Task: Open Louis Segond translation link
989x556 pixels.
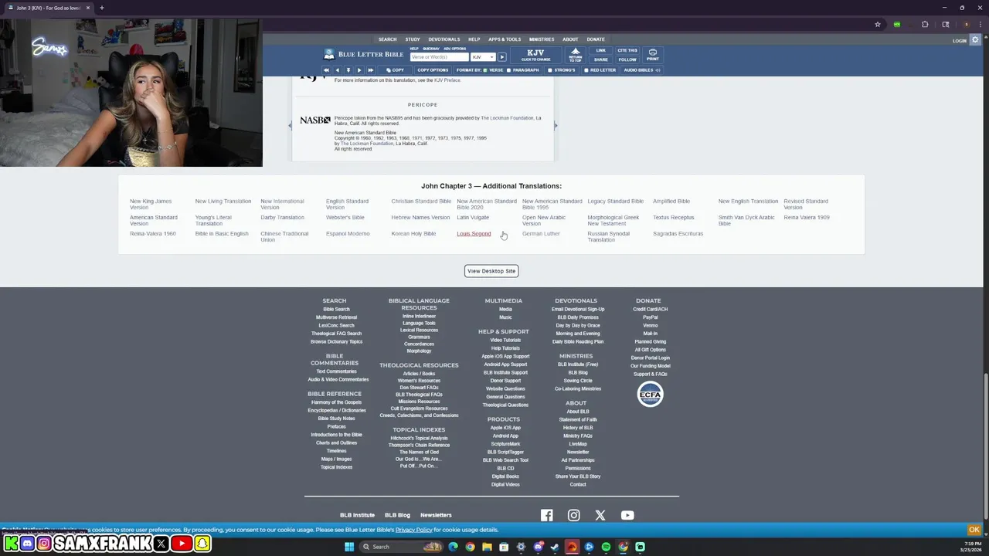Action: point(474,233)
